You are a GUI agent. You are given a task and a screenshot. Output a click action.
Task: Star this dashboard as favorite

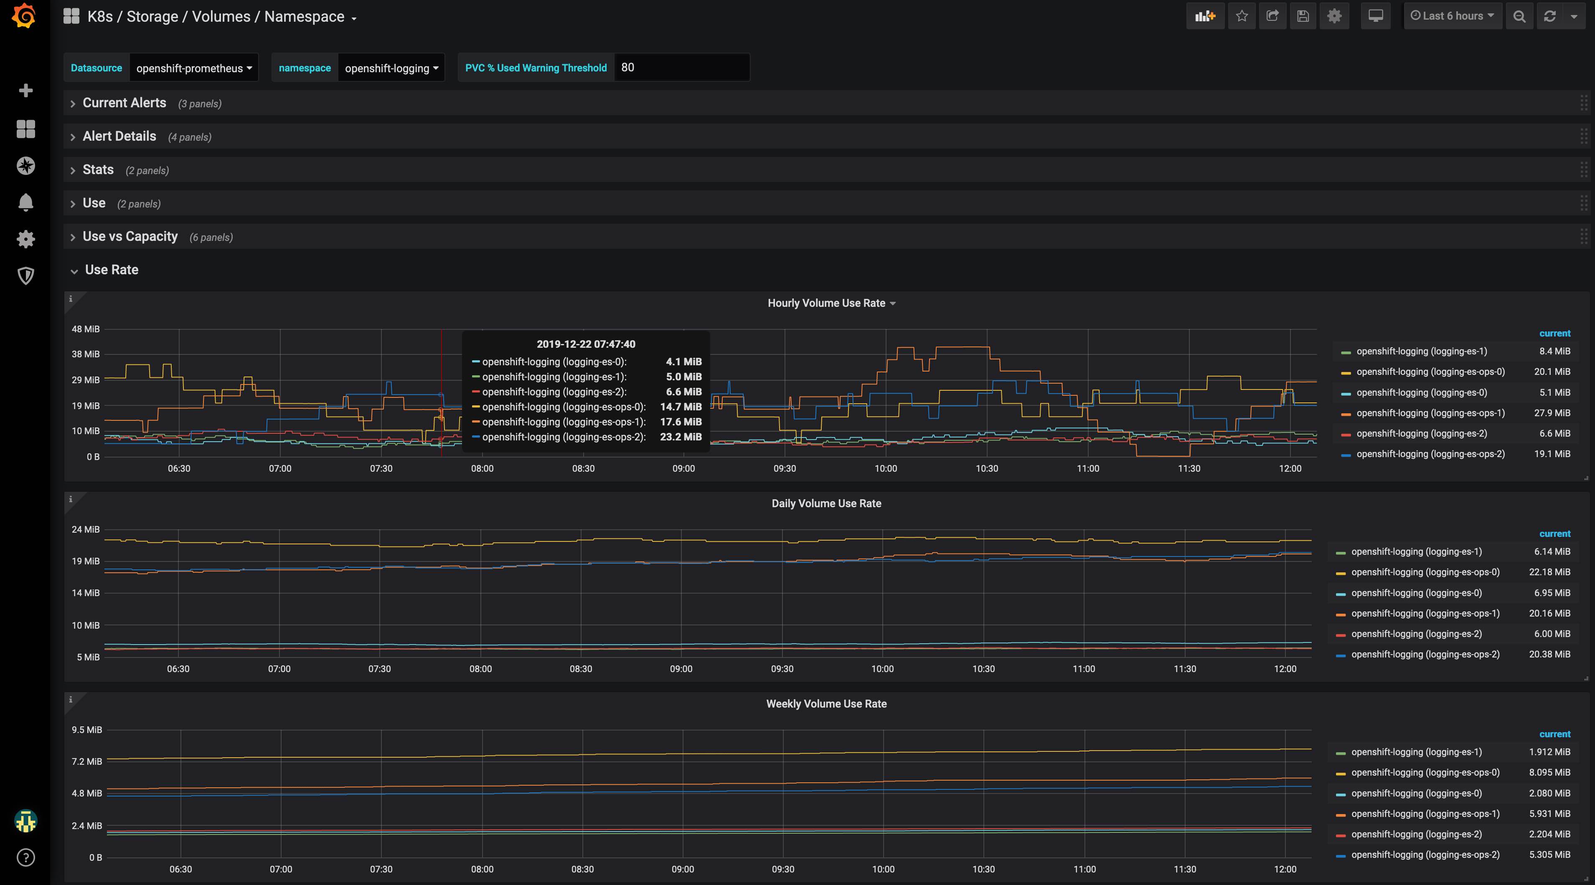(x=1242, y=17)
